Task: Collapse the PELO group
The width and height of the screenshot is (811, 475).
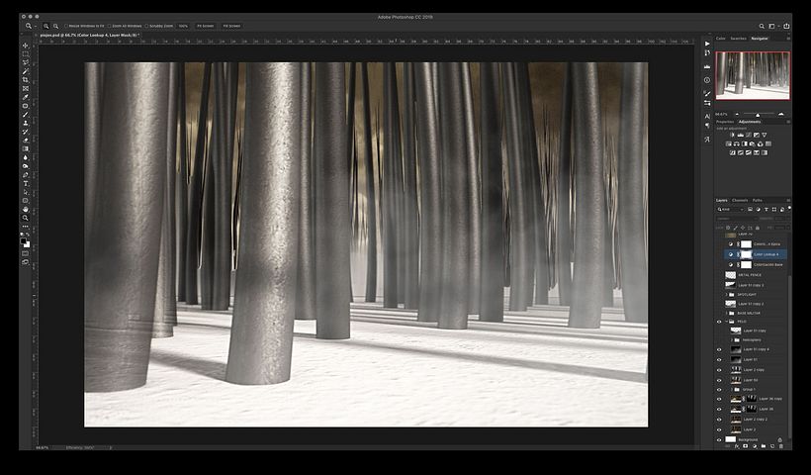Action: pyautogui.click(x=726, y=322)
